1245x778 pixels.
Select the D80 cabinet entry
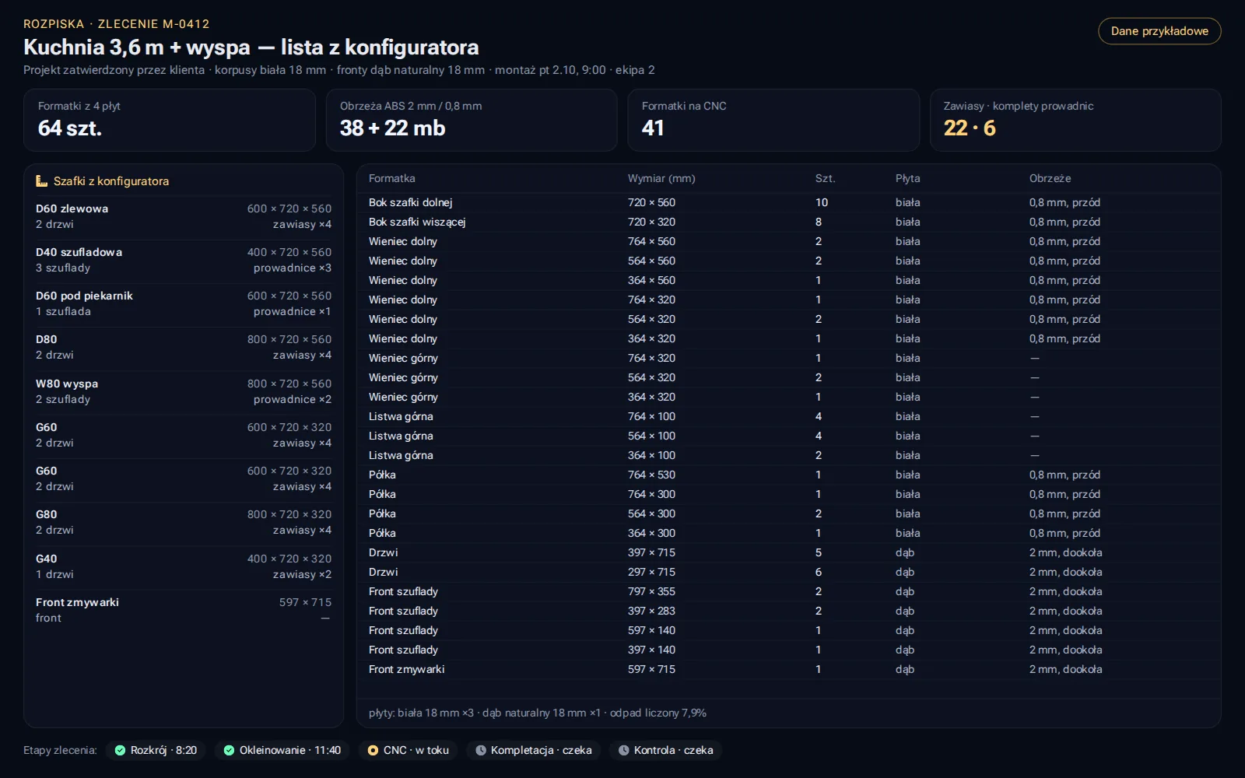(x=184, y=347)
